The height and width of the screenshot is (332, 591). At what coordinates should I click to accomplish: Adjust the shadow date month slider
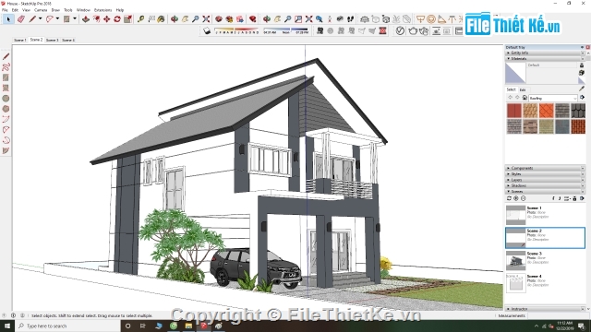click(x=236, y=30)
